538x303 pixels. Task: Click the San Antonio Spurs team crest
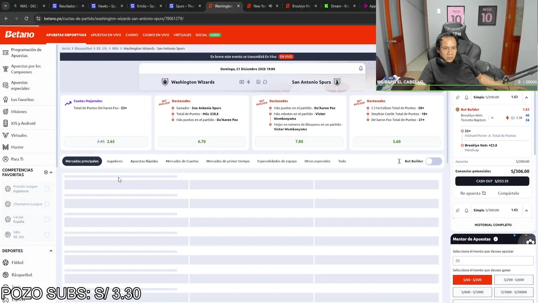pyautogui.click(x=337, y=82)
